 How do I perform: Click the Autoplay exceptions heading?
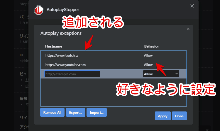[61, 33]
